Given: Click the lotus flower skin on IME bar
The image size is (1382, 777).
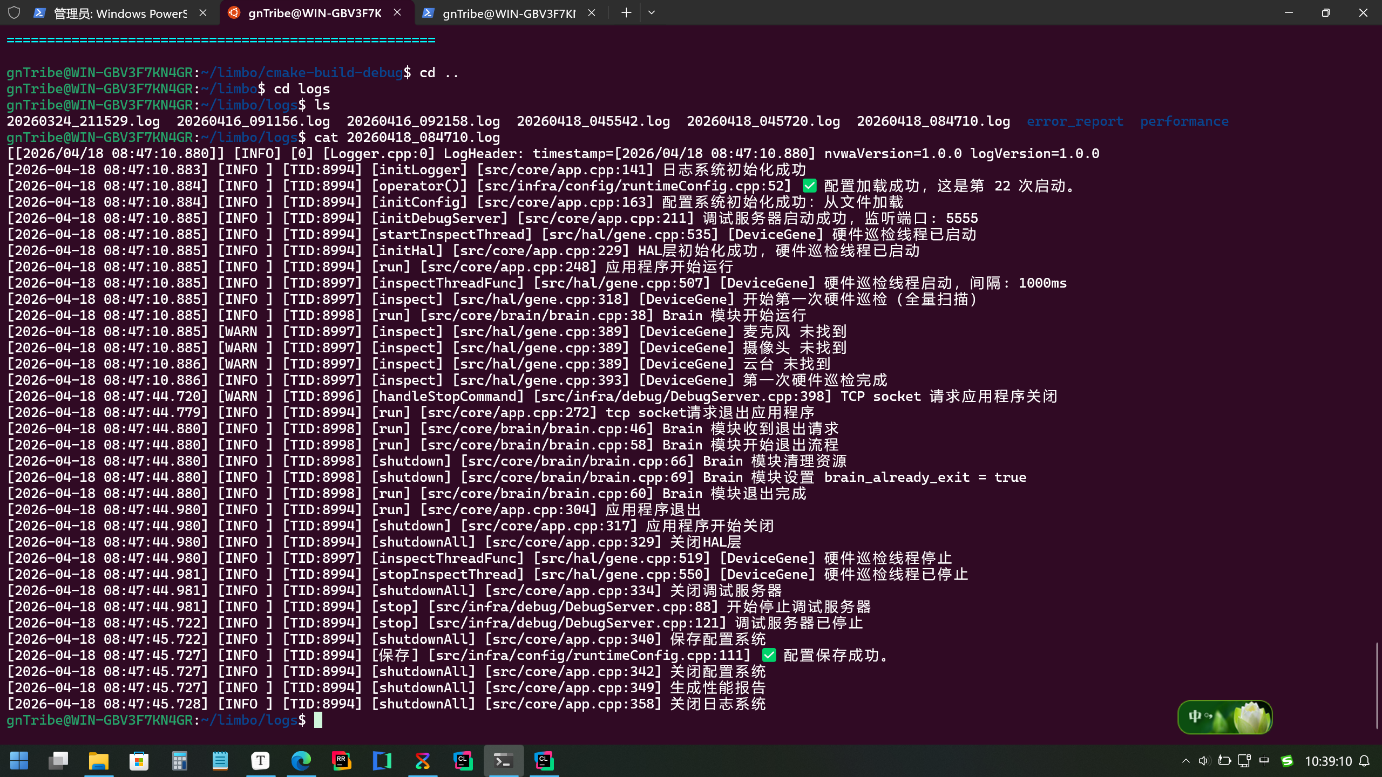Looking at the screenshot, I should pos(1252,717).
